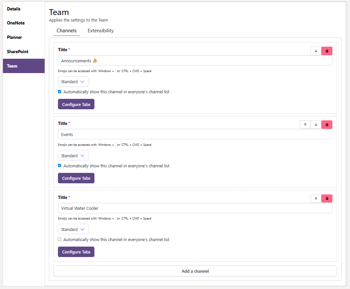Screen dimensions: 350x289
Task: Delete the Virtual Water Cooler channel
Action: [x=327, y=198]
